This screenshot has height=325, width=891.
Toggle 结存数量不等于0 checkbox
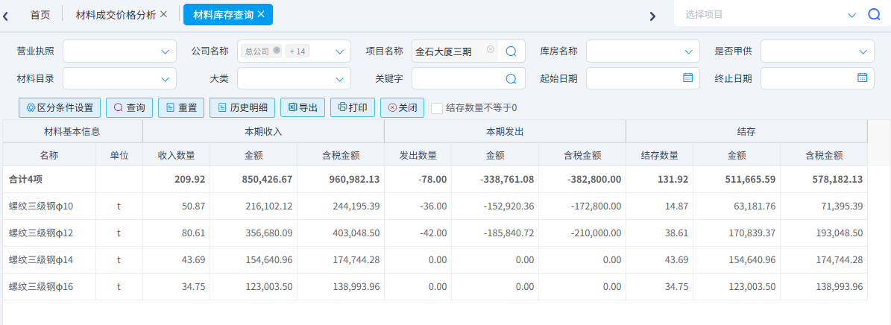click(437, 108)
